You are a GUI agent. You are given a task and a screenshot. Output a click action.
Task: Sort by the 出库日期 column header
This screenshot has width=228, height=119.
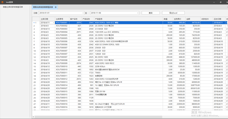47,19
